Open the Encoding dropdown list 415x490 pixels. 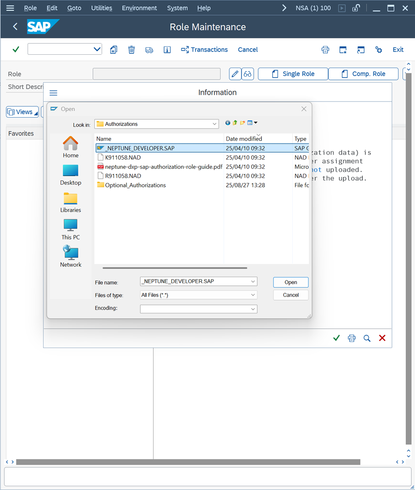point(253,309)
